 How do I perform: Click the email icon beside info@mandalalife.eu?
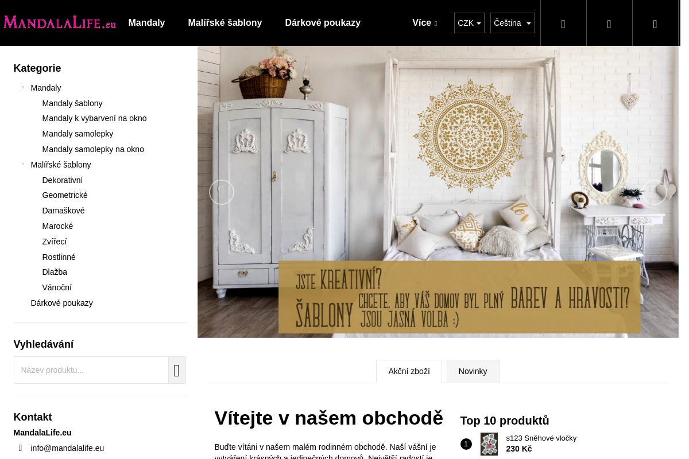pos(20,448)
